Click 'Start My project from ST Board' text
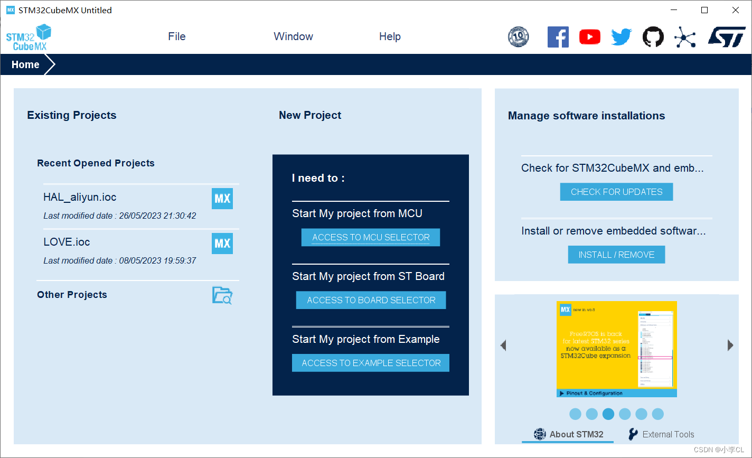The width and height of the screenshot is (752, 458). pos(369,276)
